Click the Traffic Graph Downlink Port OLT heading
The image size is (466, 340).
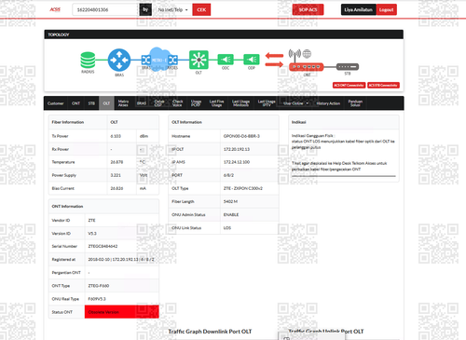coord(210,332)
